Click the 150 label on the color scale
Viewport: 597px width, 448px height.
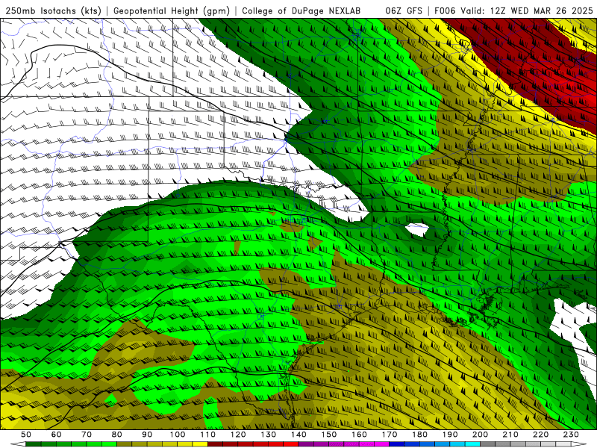(329, 435)
